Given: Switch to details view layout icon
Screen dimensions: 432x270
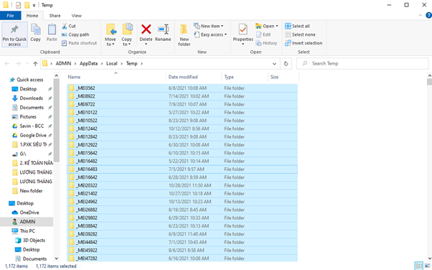Looking at the screenshot, I should (419, 266).
